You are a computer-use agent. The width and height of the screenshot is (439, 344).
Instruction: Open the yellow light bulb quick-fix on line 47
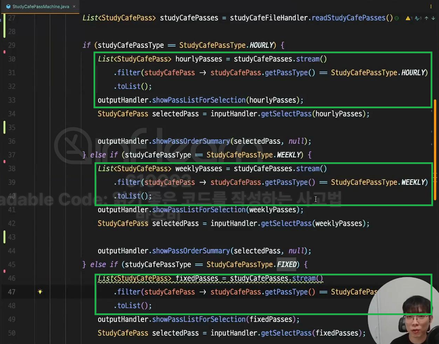40,292
